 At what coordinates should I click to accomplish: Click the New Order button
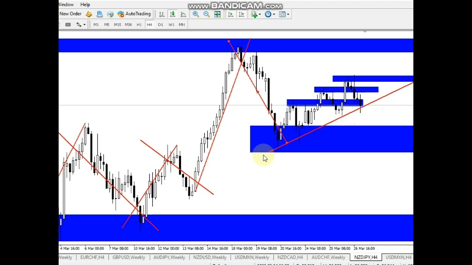[70, 14]
